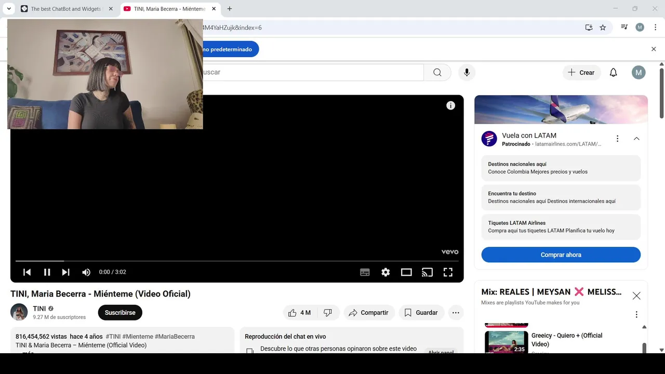The height and width of the screenshot is (374, 665).
Task: Seek on the video progress bar
Action: [237, 261]
